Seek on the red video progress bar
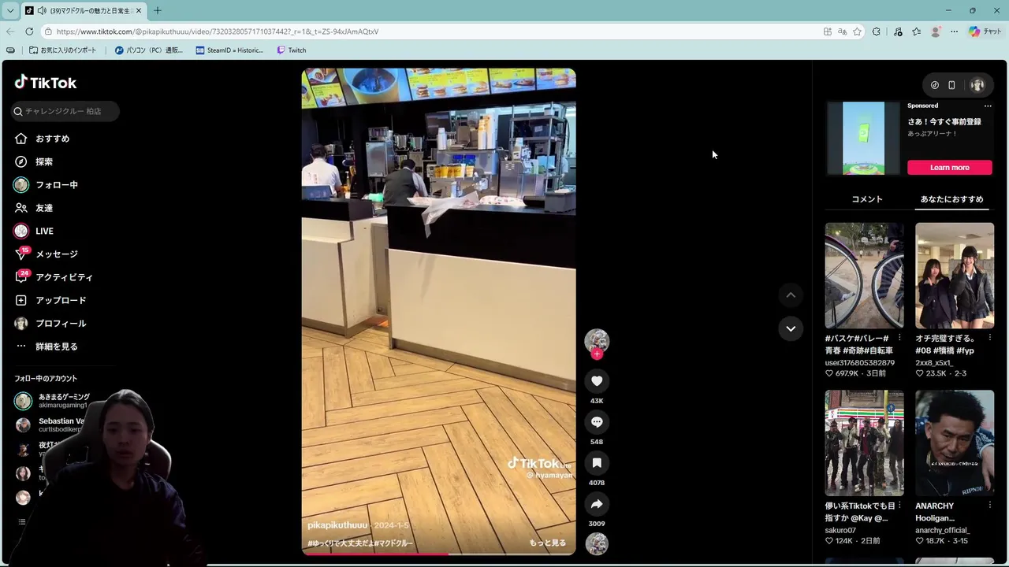The width and height of the screenshot is (1009, 567). [438, 554]
